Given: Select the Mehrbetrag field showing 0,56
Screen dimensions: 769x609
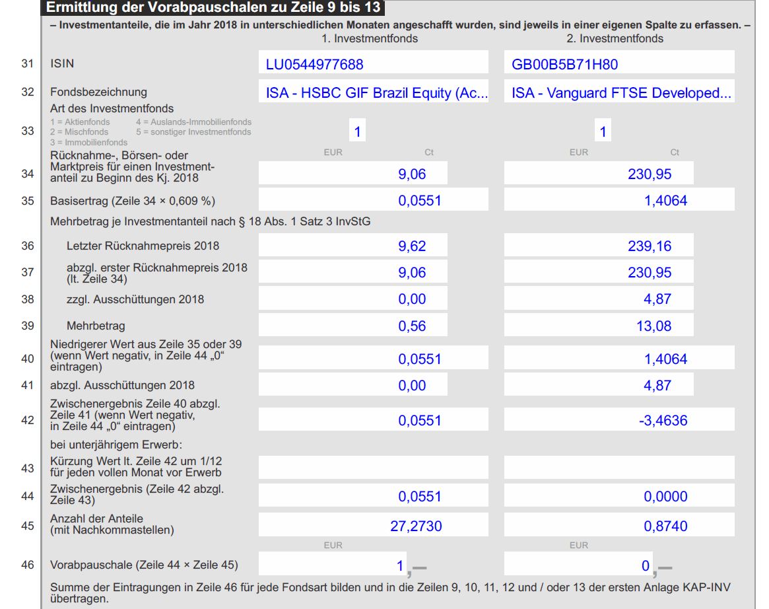Looking at the screenshot, I should 352,326.
